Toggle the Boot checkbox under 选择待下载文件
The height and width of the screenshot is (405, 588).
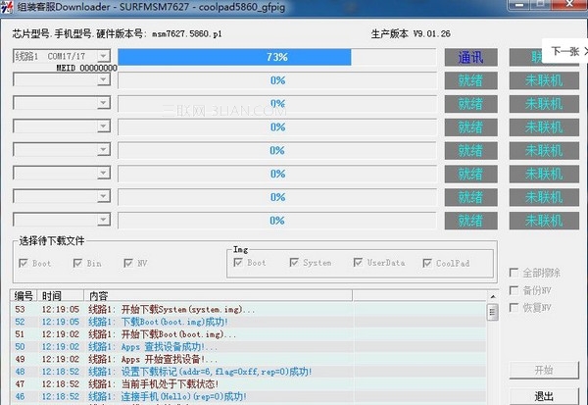point(24,263)
